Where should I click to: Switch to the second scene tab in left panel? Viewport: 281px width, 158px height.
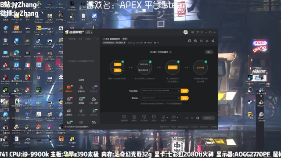pos(81,39)
